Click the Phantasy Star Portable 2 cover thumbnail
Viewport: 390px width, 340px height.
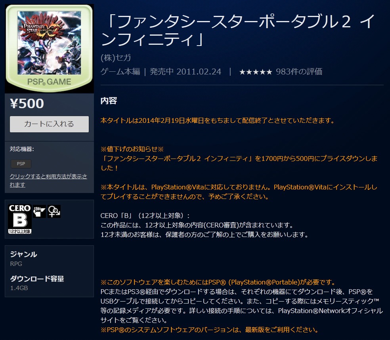pyautogui.click(x=49, y=43)
